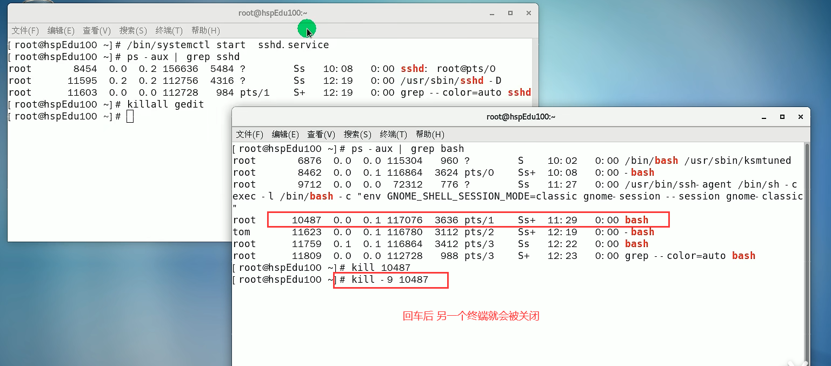Click 'tom' username in process list

pos(242,232)
